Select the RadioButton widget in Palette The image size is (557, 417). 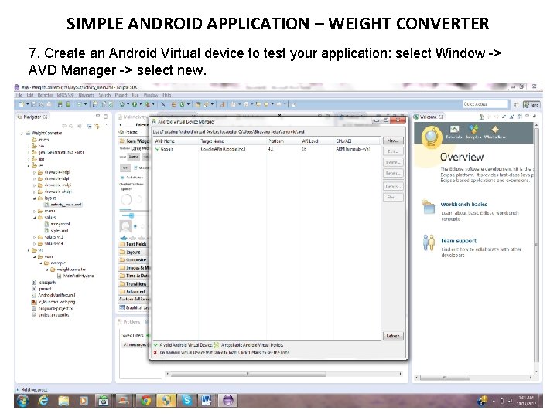[132, 178]
